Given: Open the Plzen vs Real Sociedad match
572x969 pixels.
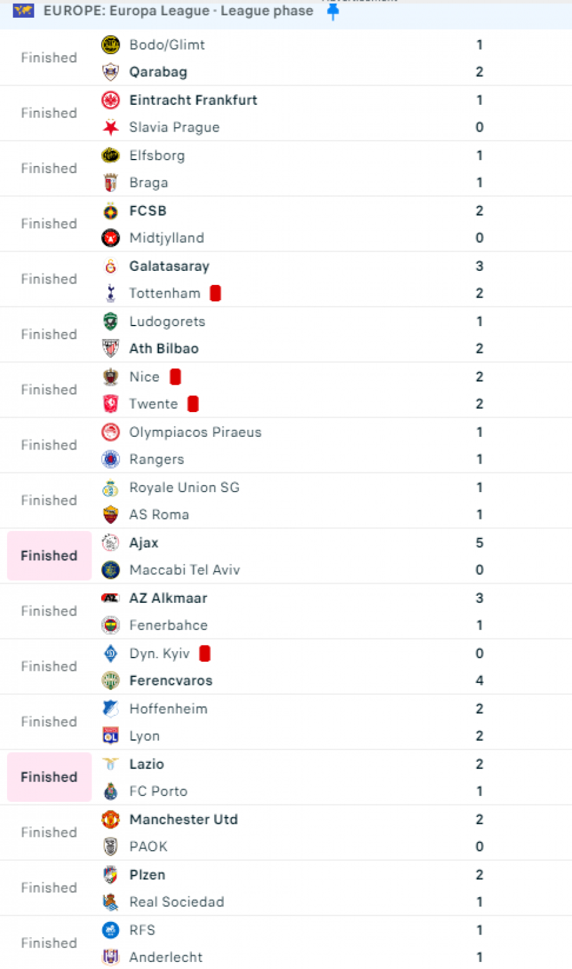Looking at the screenshot, I should click(x=286, y=888).
